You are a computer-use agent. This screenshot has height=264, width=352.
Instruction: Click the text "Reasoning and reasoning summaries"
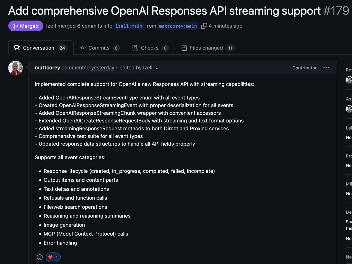coord(87,216)
